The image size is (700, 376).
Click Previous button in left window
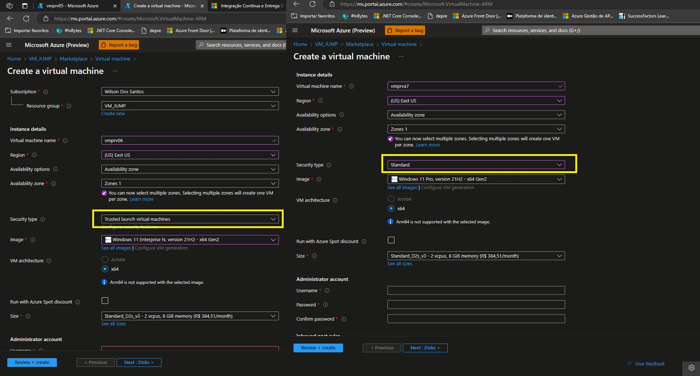(x=96, y=363)
